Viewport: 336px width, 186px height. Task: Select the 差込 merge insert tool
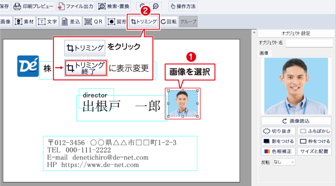click(71, 22)
